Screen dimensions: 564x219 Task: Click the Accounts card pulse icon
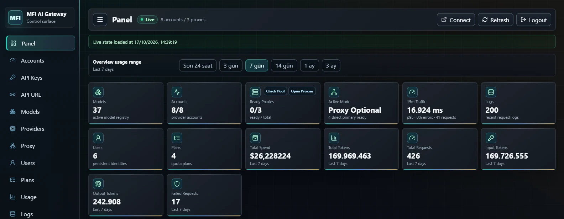pyautogui.click(x=177, y=92)
